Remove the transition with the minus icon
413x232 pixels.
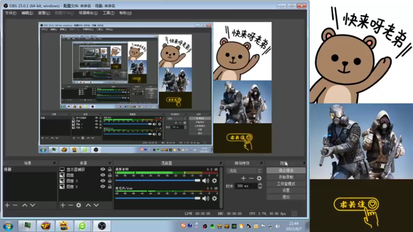(251, 178)
